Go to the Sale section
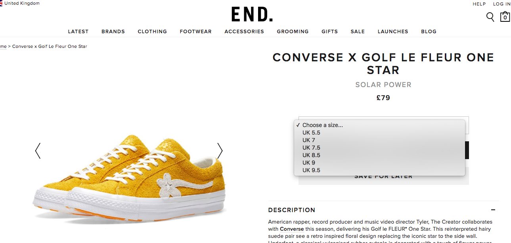The image size is (511, 243). (x=358, y=32)
